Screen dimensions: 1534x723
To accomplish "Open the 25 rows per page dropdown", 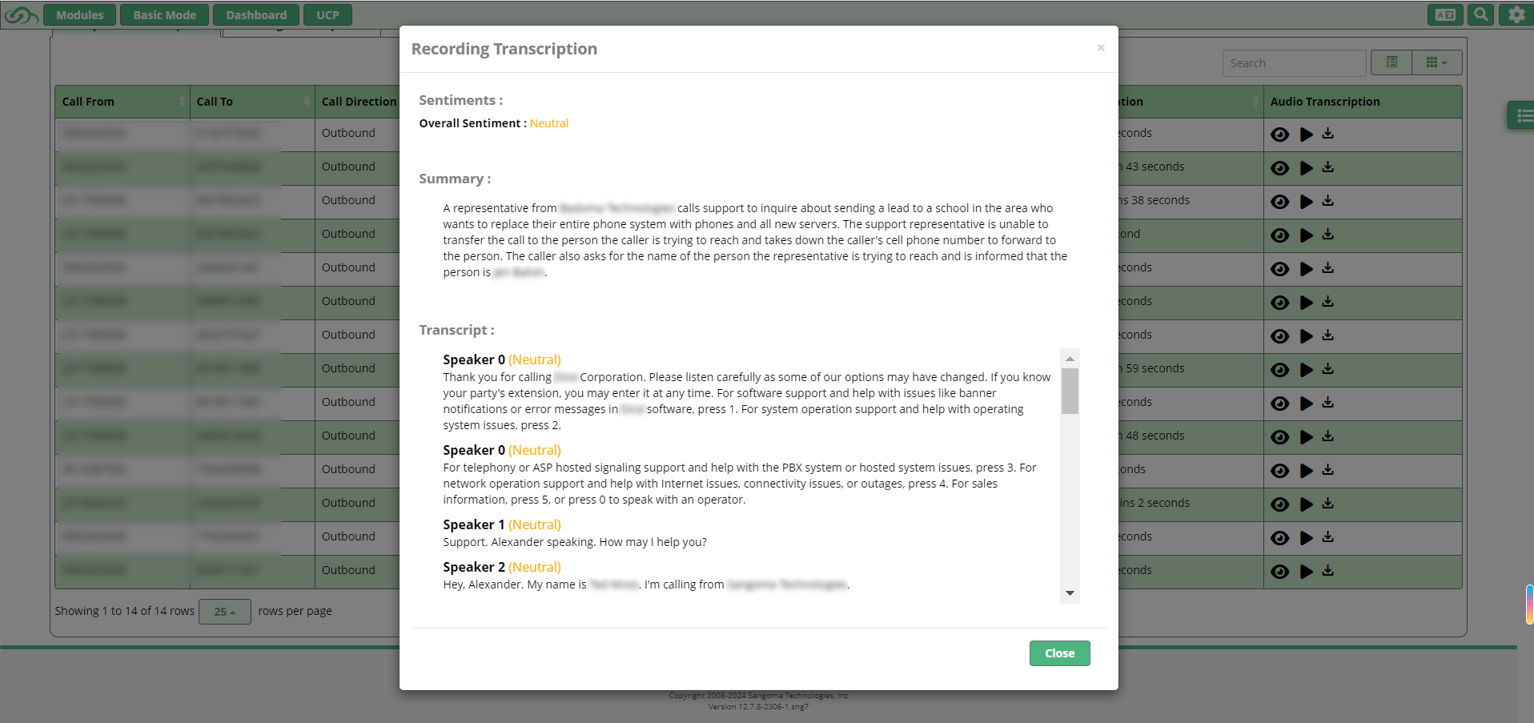I will 224,612.
